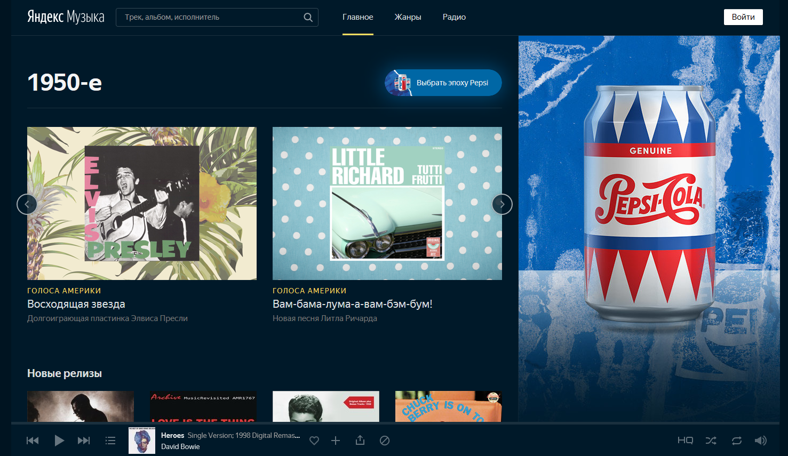Screen dimensions: 788x456
Task: Open the Elvis Presley album cover
Action: coord(142,203)
